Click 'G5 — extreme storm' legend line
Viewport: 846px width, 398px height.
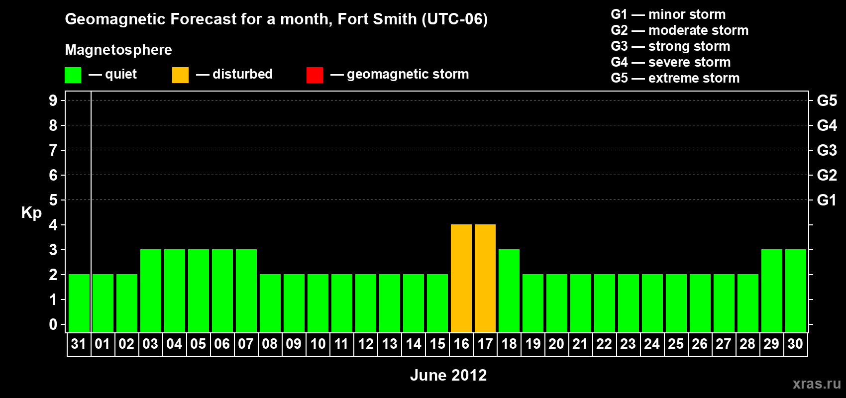pos(675,78)
